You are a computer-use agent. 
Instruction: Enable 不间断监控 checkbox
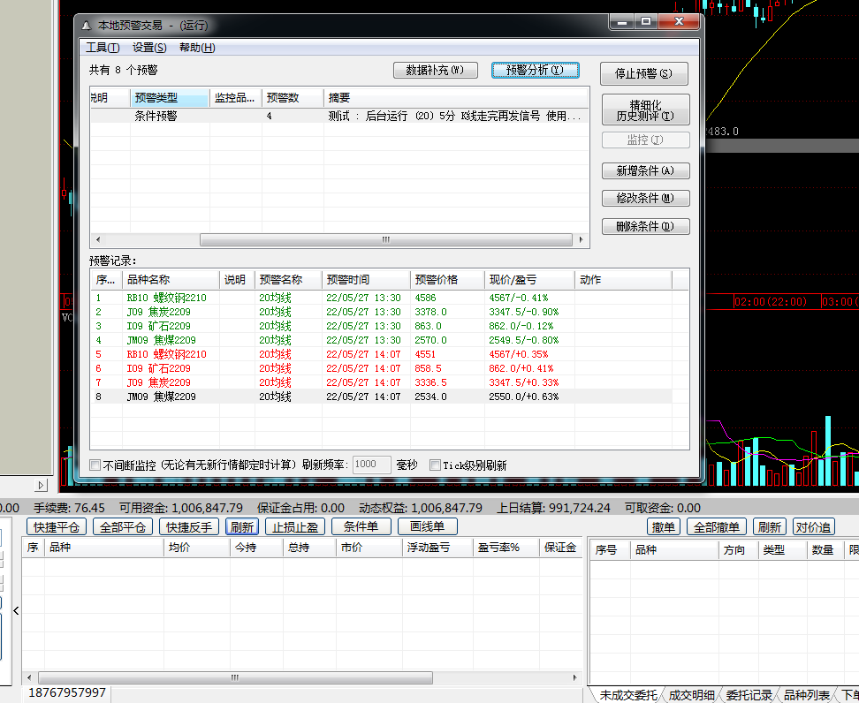click(95, 465)
